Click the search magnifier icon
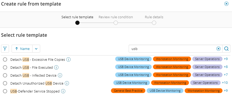The width and height of the screenshot is (232, 97). (226, 49)
